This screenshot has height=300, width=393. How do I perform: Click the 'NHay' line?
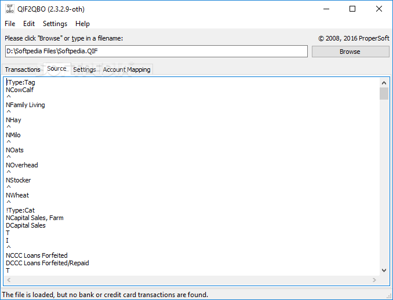pyautogui.click(x=13, y=120)
